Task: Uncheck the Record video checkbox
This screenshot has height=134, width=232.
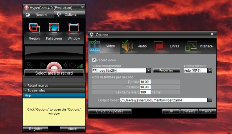Action: pos(94,60)
